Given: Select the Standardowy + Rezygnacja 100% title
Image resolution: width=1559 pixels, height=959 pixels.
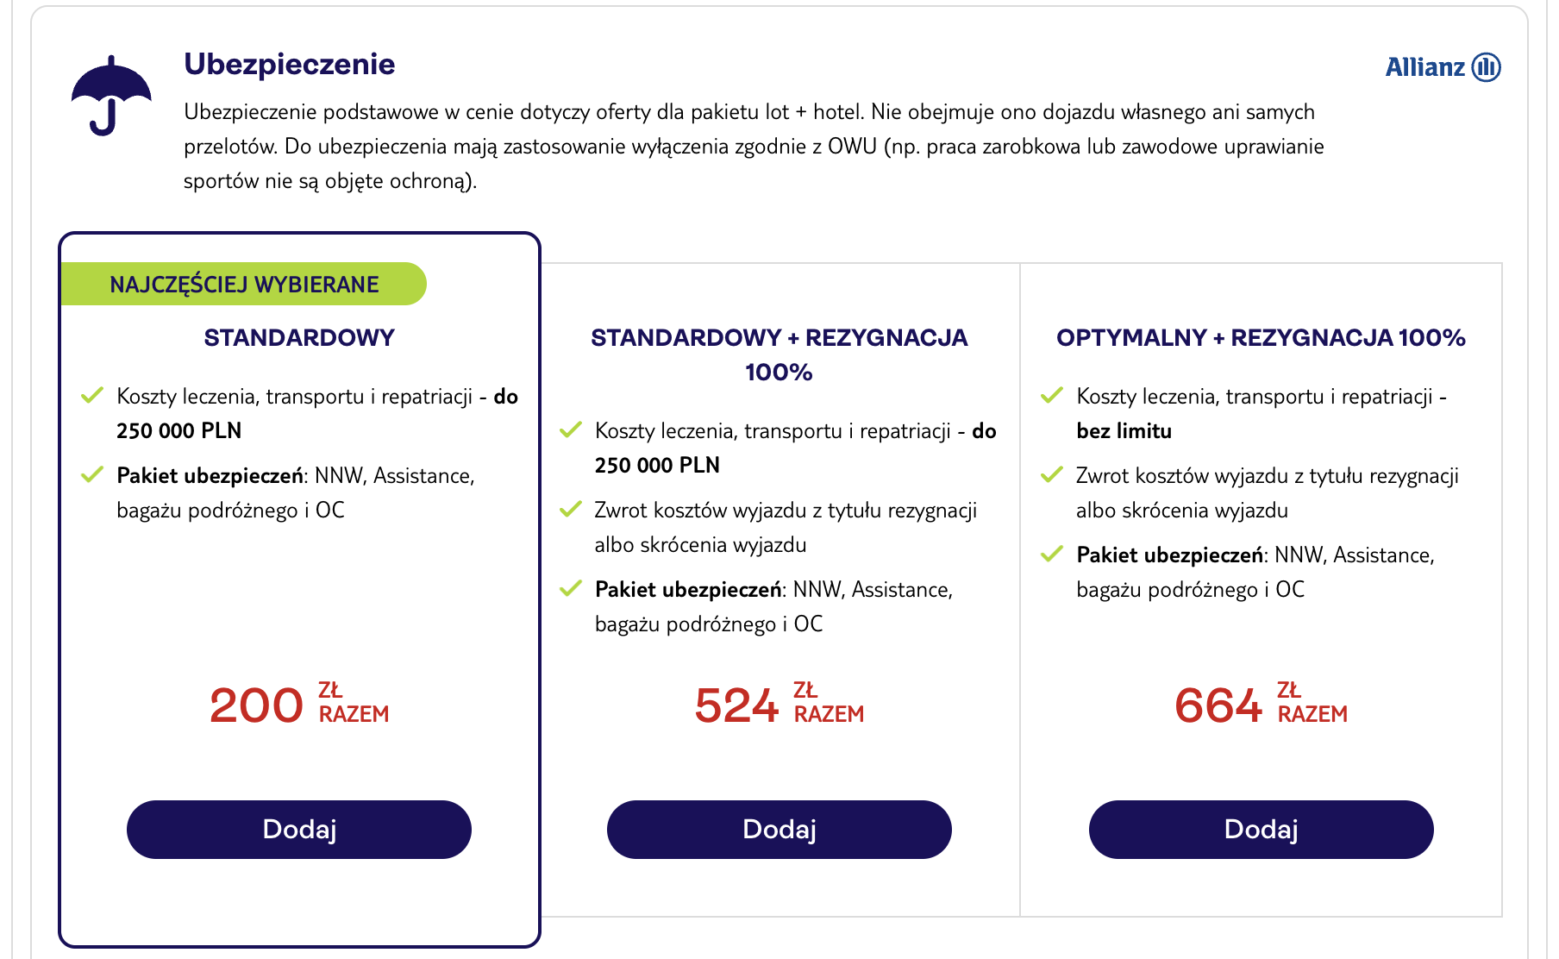Looking at the screenshot, I should [x=779, y=354].
